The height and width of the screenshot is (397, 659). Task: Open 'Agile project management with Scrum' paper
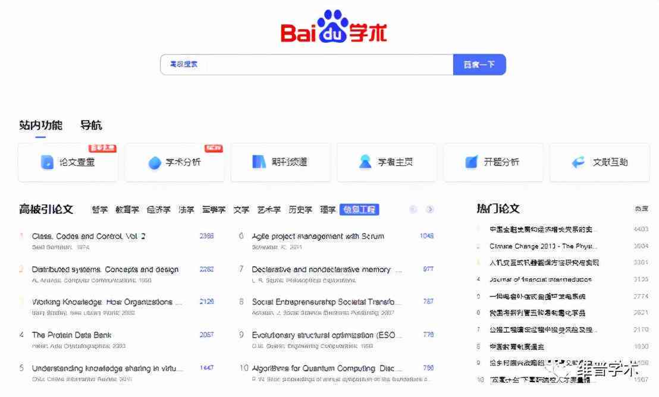coord(318,236)
